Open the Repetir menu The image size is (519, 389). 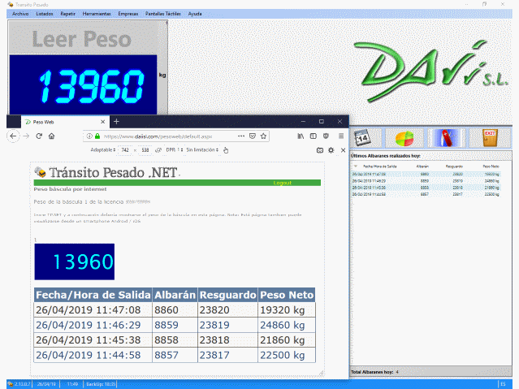click(68, 14)
